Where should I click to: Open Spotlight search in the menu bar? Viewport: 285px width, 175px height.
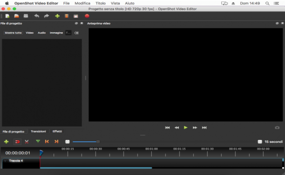tap(267, 3)
